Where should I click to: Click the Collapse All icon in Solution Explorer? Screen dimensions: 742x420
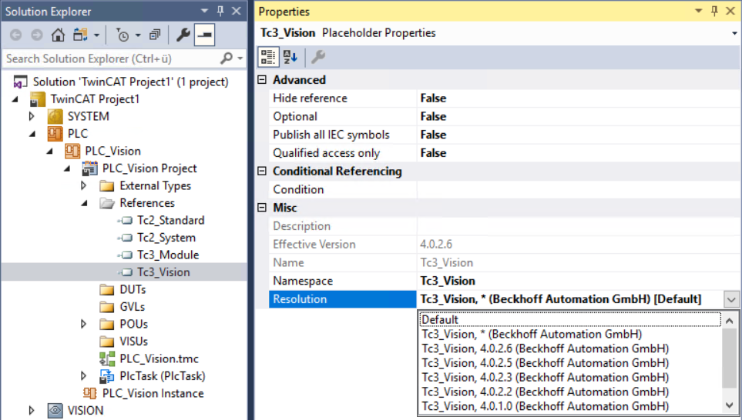coord(155,35)
